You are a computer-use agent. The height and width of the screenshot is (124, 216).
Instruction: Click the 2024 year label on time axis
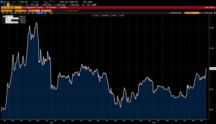154,122
